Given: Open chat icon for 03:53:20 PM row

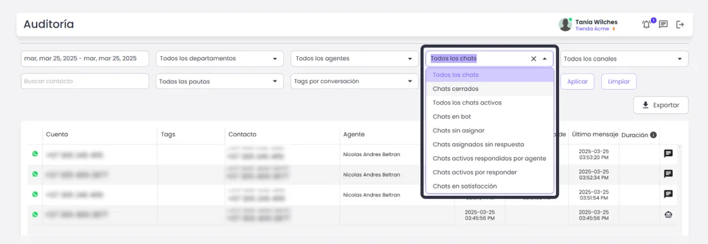Looking at the screenshot, I should click(x=668, y=154).
